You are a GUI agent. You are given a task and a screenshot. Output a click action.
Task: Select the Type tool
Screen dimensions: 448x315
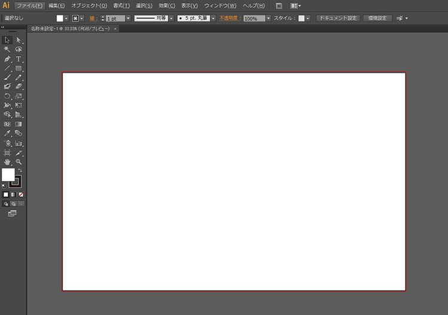tap(19, 59)
